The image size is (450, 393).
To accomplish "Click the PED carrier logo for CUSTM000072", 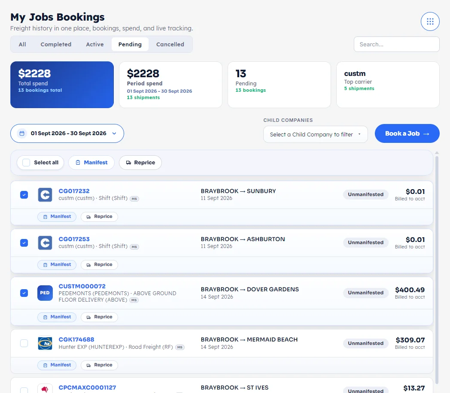I will pos(45,293).
